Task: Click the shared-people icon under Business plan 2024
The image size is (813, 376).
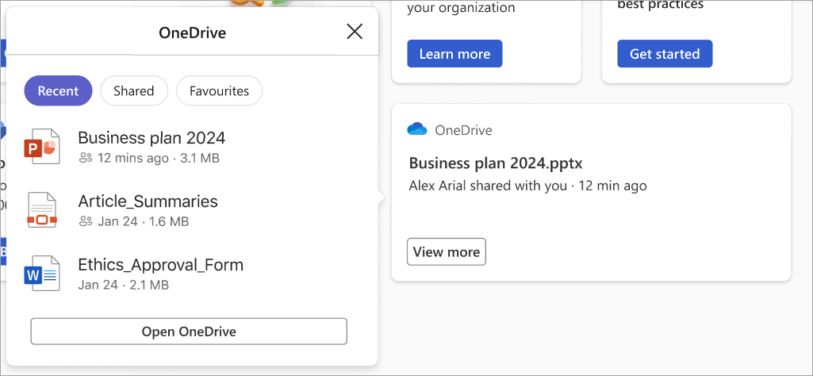Action: pos(85,158)
